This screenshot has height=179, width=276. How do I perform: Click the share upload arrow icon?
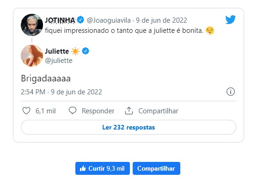coord(129,111)
